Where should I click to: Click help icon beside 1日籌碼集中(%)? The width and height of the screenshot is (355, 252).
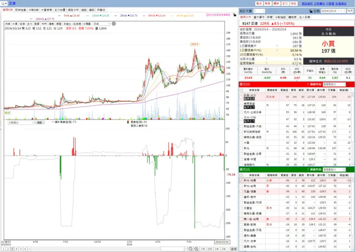[277, 50]
